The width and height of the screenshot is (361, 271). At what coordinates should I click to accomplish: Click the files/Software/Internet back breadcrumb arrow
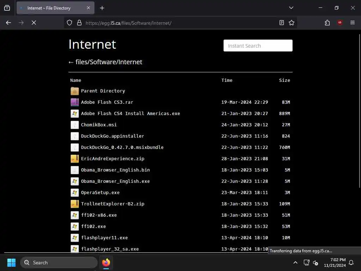71,62
